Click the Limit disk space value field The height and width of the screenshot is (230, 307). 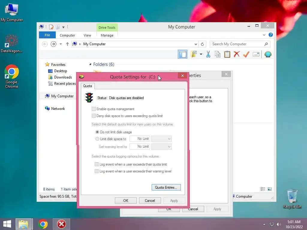click(x=140, y=139)
